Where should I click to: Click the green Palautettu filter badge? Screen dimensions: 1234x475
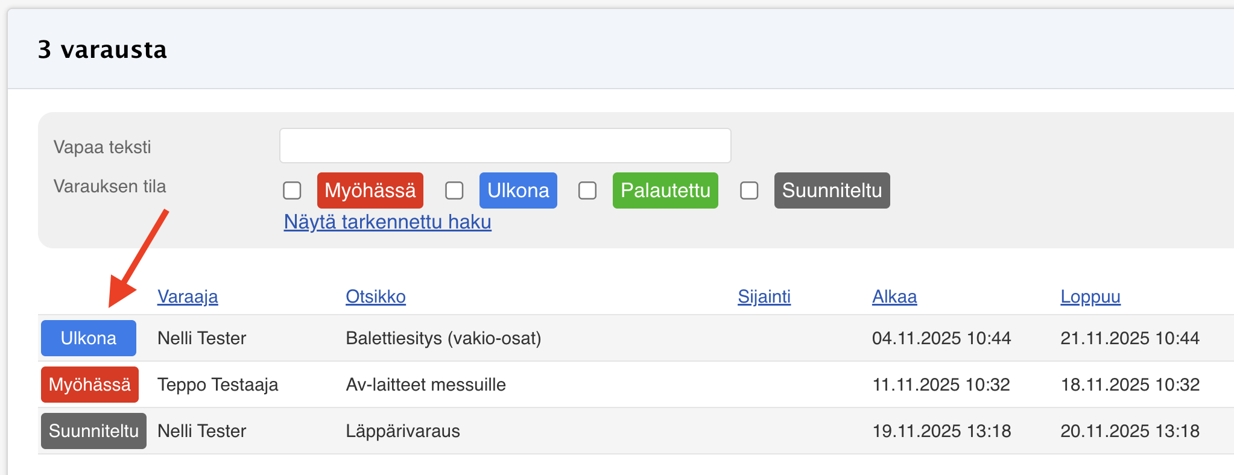(x=665, y=190)
